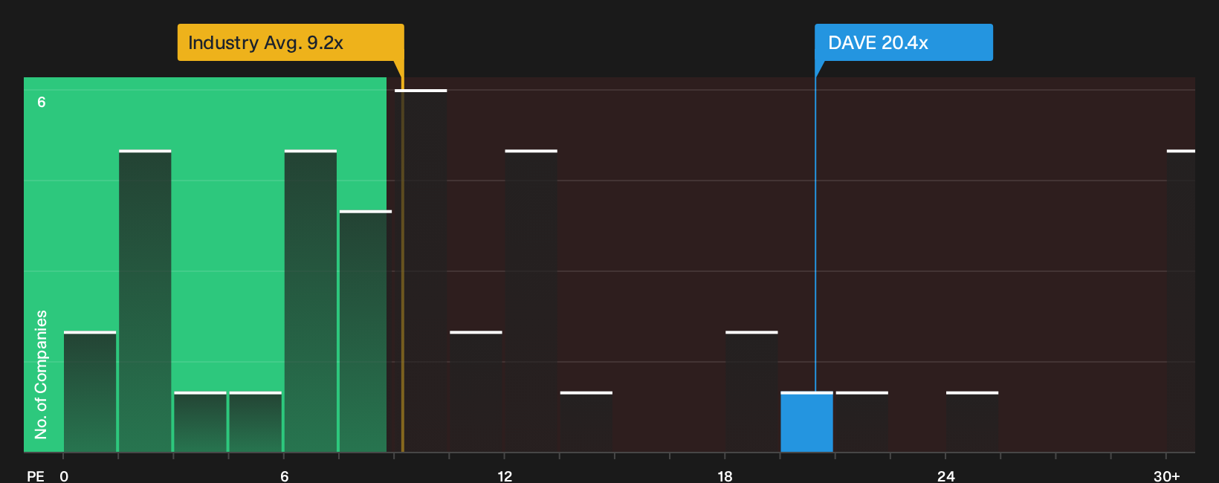Click the 30+ PE bar
This screenshot has width=1219, height=483.
point(1181,301)
